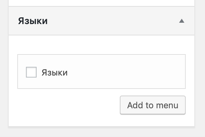Tick the Языки checkbox
Viewport: 205px width, 137px height.
tap(31, 72)
